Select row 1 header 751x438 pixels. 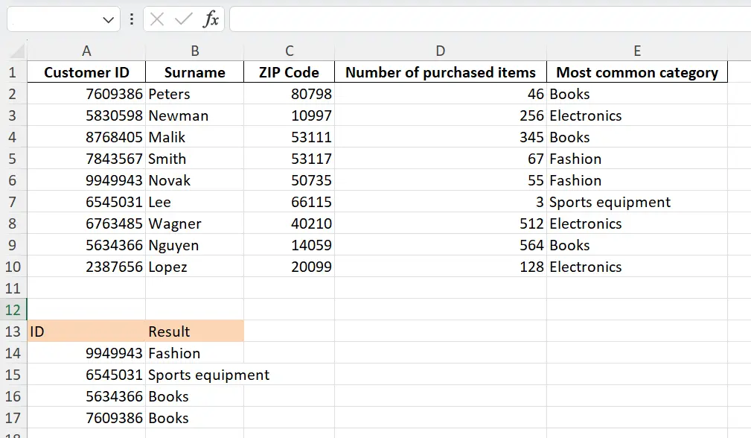coord(13,72)
